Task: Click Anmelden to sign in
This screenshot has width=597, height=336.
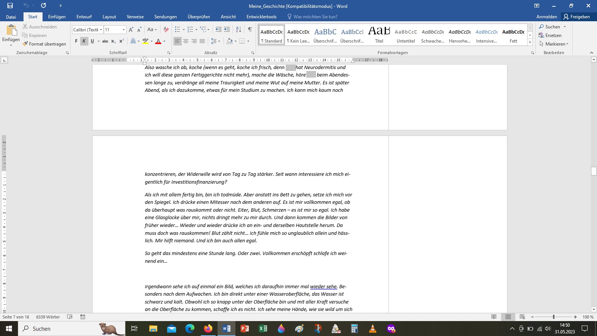Action: (x=547, y=17)
